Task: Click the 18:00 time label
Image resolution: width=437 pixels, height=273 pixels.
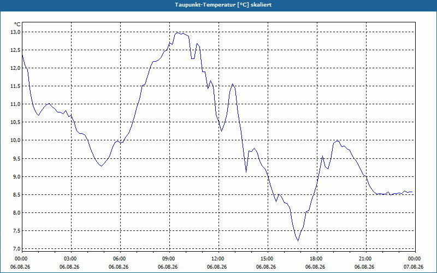Action: pyautogui.click(x=317, y=259)
